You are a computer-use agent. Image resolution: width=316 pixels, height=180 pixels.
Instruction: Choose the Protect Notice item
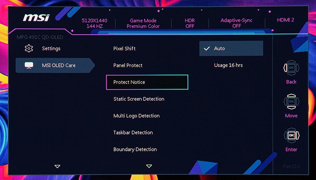147,82
